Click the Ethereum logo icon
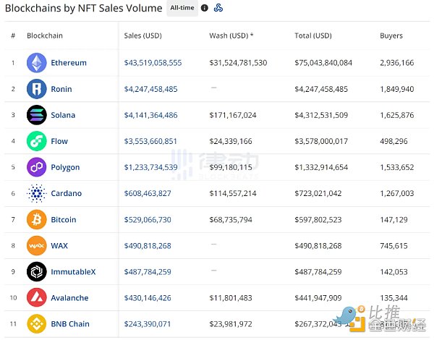The image size is (434, 340). pos(36,63)
